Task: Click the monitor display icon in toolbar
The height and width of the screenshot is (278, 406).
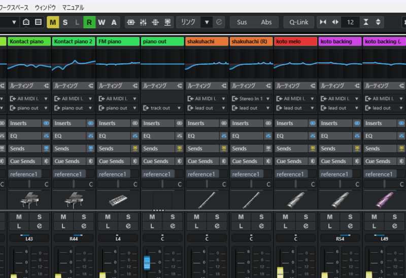Action: click(167, 22)
